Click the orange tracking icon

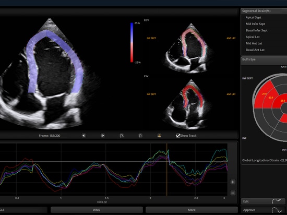(x=159, y=136)
